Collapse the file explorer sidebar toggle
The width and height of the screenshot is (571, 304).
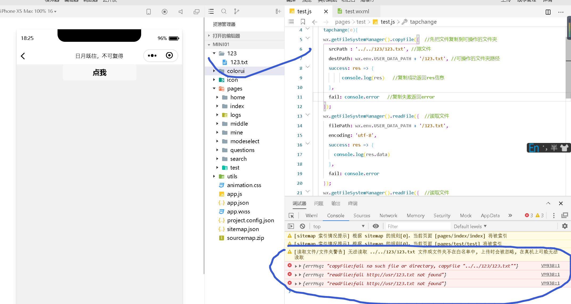(x=278, y=11)
